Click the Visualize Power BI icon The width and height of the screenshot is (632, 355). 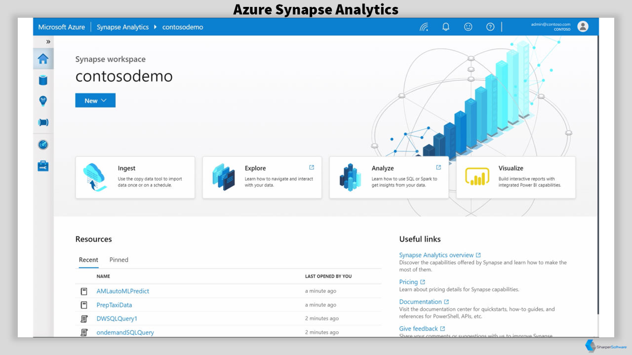(x=477, y=177)
